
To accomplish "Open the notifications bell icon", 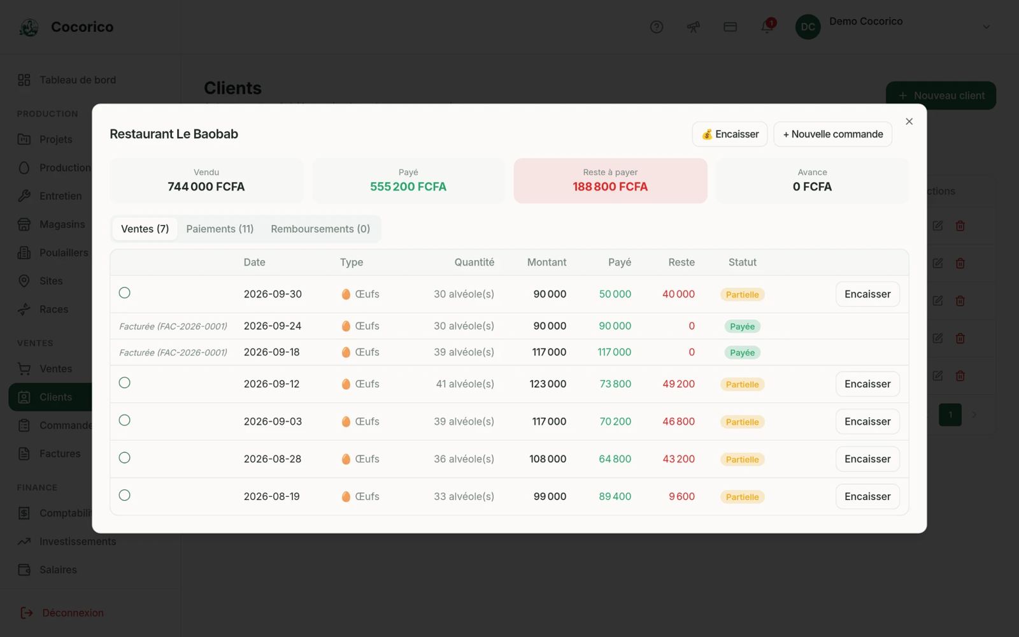I will pyautogui.click(x=767, y=27).
